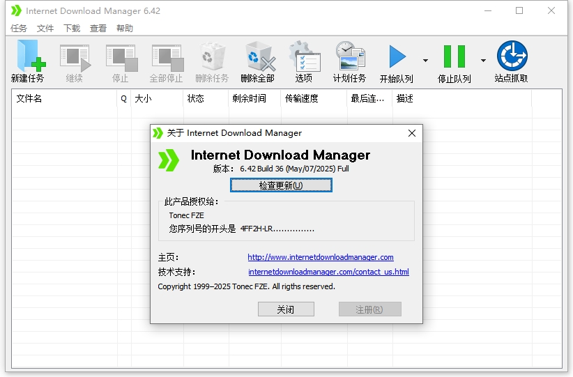Open the 任务 menu
The width and height of the screenshot is (573, 377).
19,29
